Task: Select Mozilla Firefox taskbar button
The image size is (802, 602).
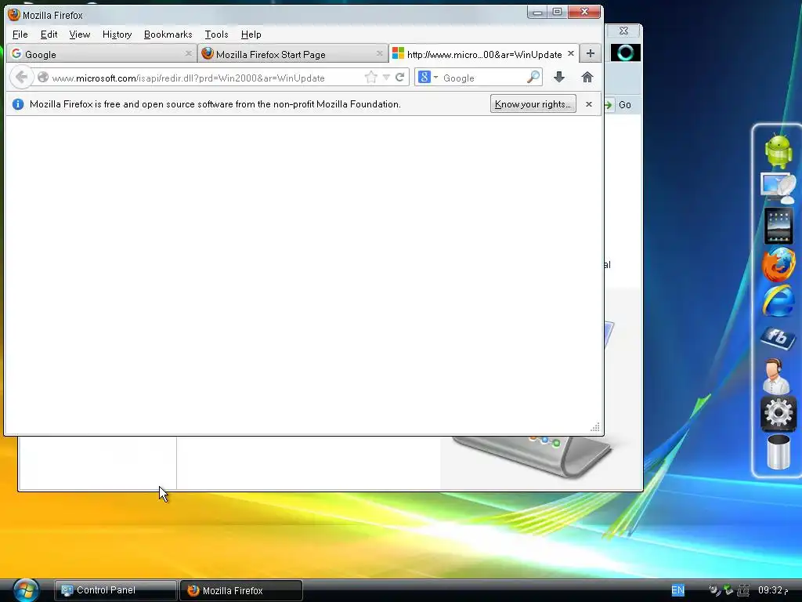Action: pos(241,590)
